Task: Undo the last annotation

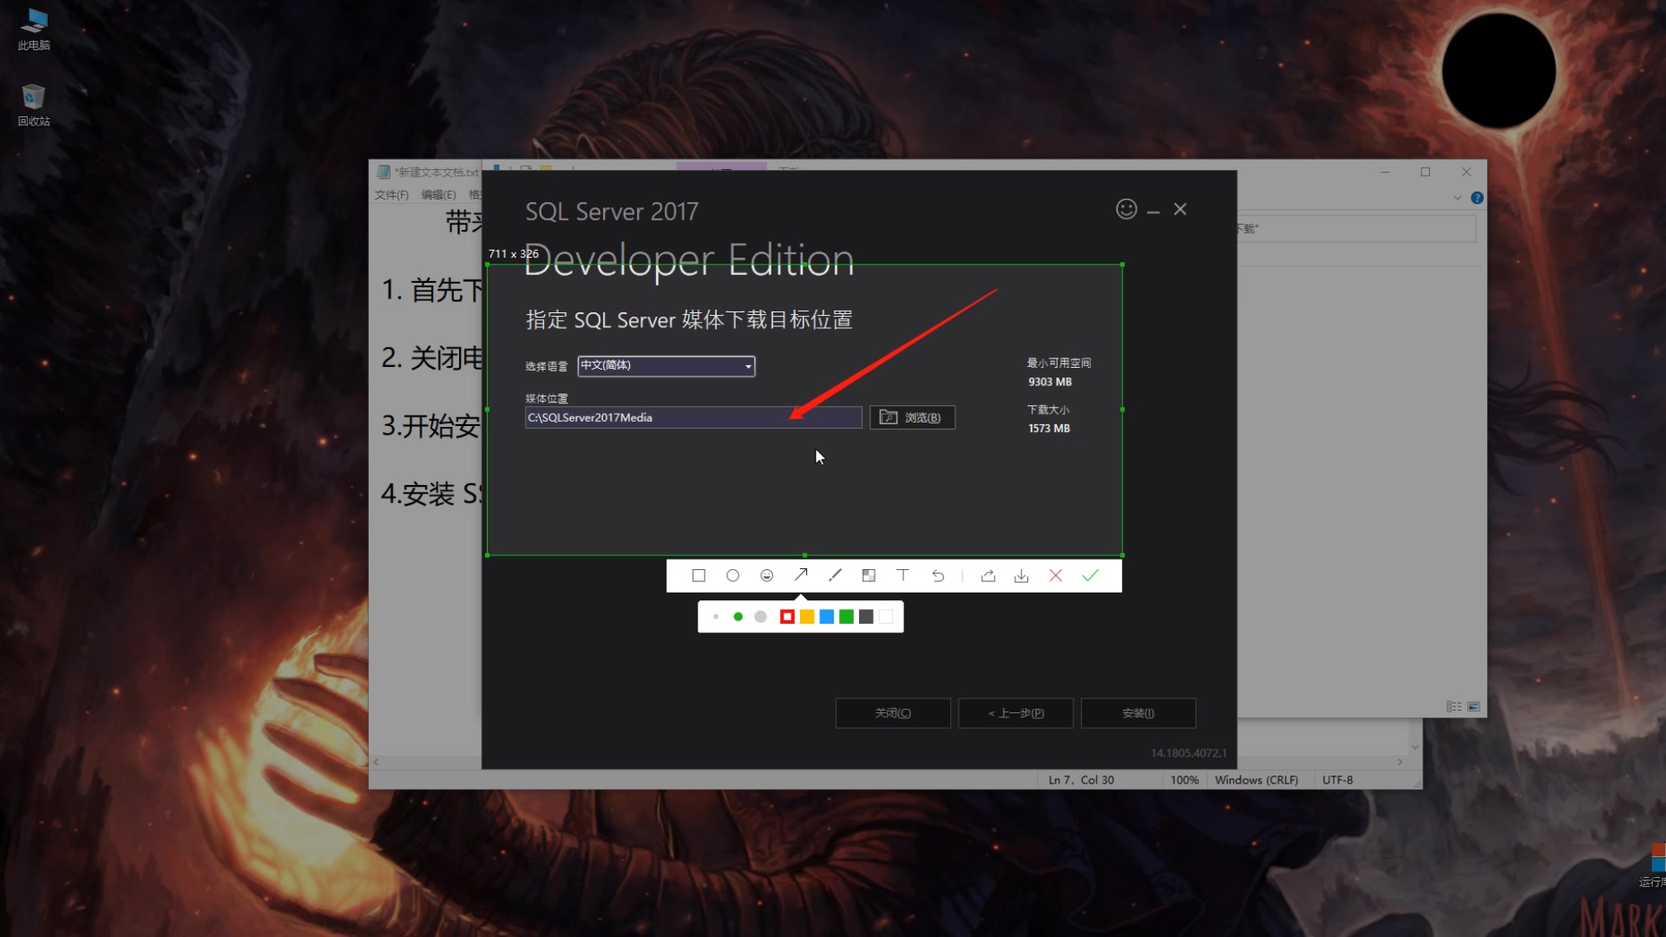Action: 938,575
